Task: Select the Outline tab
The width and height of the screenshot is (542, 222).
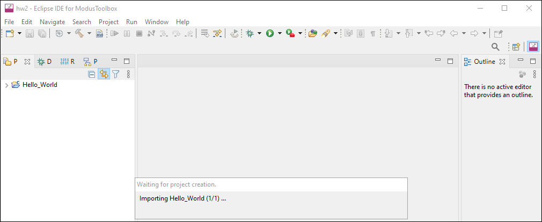Action: (485, 62)
